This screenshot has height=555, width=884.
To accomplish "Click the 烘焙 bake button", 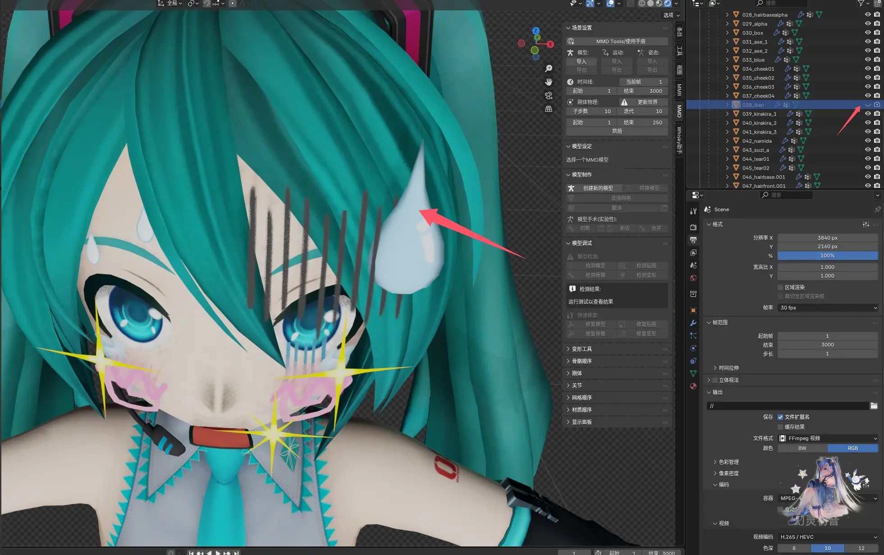I will point(617,131).
